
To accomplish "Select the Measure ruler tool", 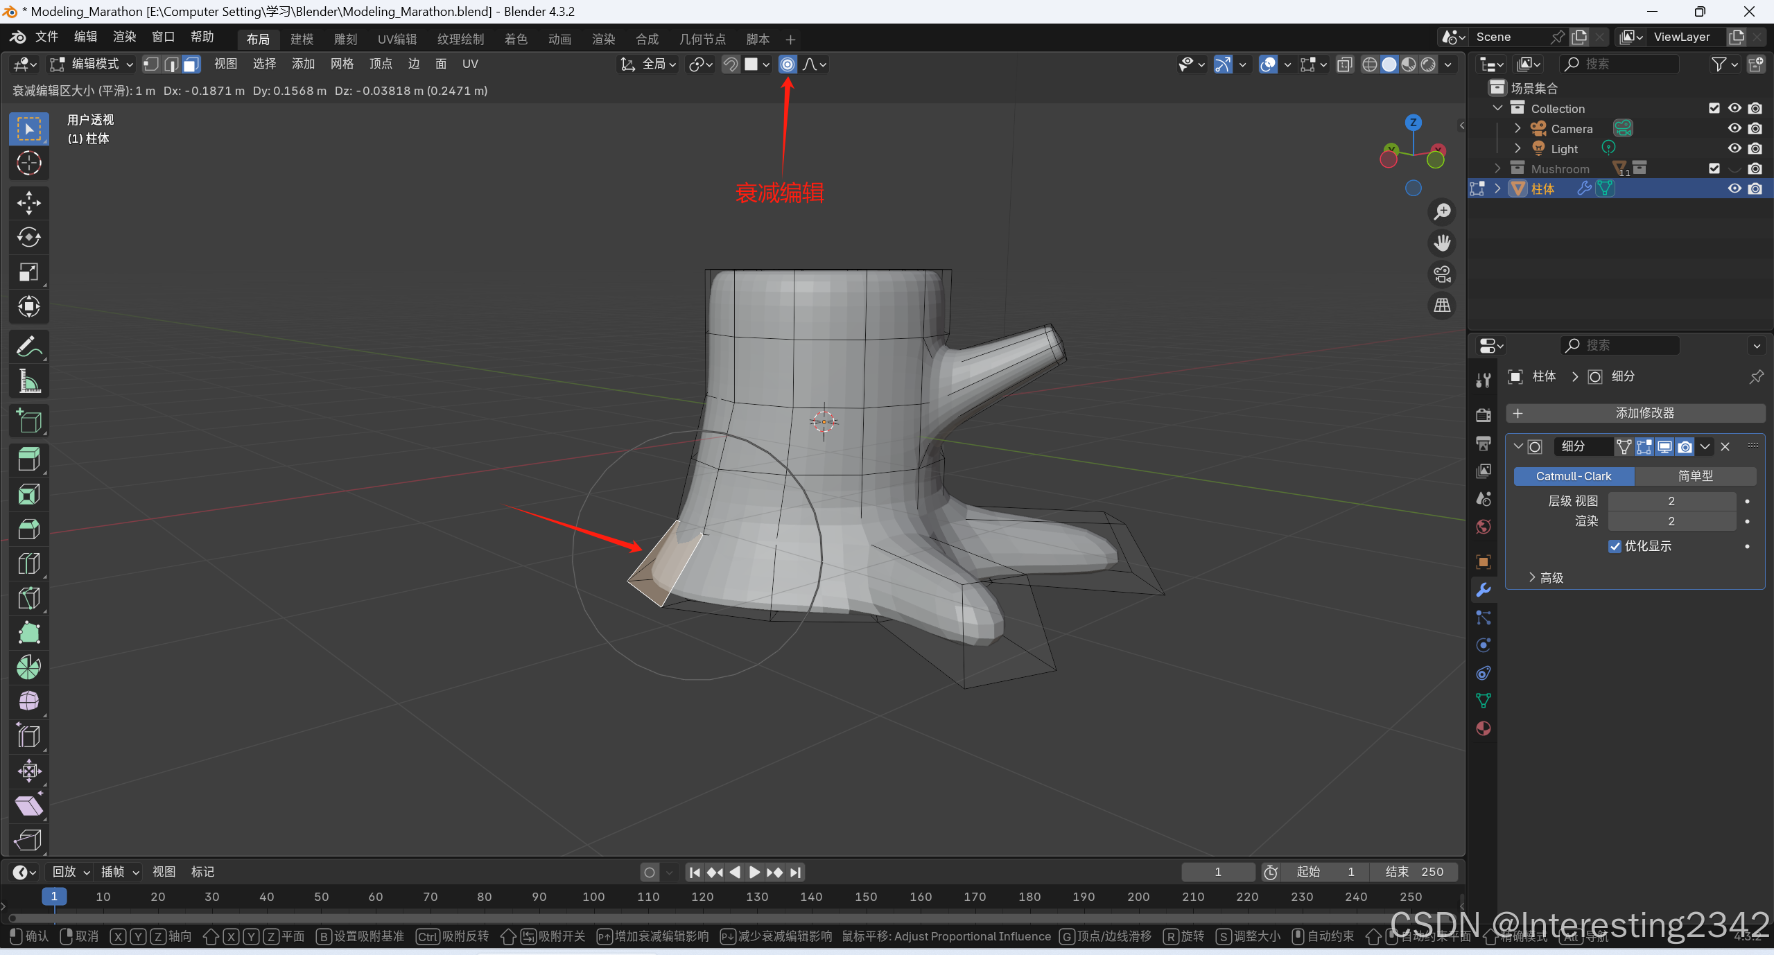I will [28, 381].
